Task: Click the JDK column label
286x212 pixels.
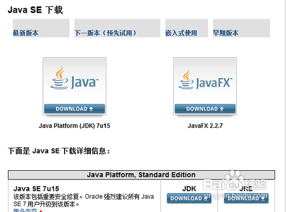Action: click(x=189, y=189)
